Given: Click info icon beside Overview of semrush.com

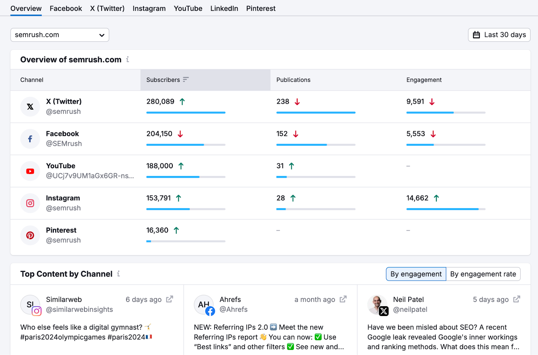Looking at the screenshot, I should tap(128, 60).
